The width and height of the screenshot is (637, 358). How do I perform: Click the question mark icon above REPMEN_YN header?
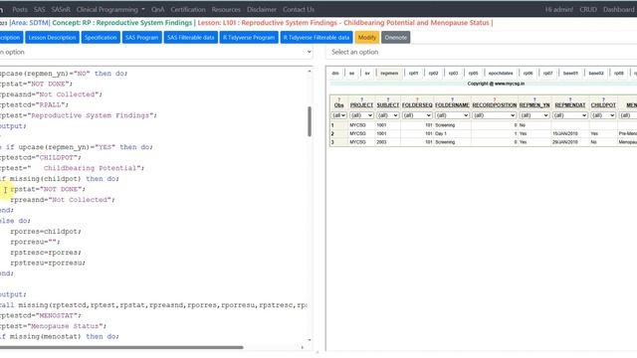click(534, 99)
